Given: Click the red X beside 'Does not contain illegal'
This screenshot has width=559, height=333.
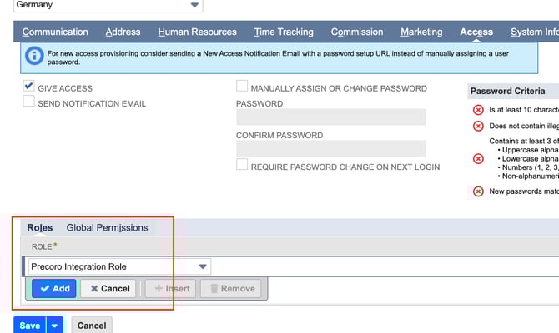Looking at the screenshot, I should [478, 126].
